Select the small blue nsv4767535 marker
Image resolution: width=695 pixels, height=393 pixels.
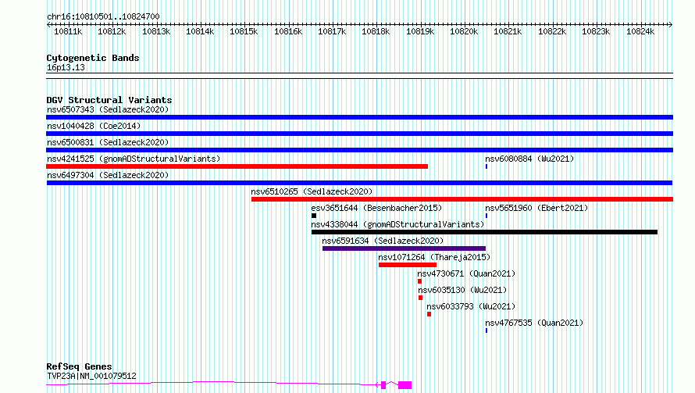click(x=486, y=330)
